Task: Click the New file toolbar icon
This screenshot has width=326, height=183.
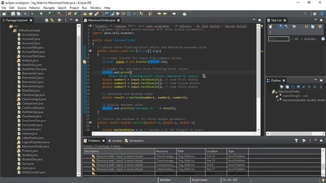Action: tap(4, 14)
